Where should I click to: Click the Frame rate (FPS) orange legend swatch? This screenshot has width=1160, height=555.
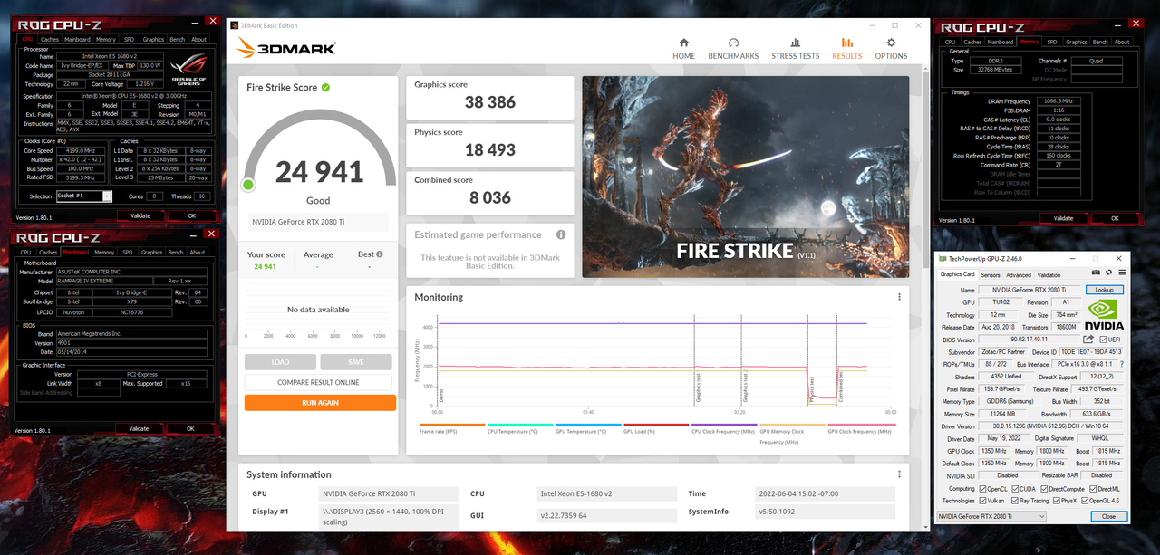tap(452, 424)
